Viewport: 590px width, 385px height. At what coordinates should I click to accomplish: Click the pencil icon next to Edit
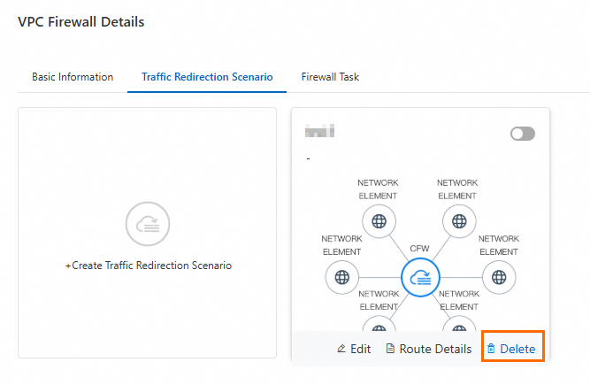(x=341, y=349)
